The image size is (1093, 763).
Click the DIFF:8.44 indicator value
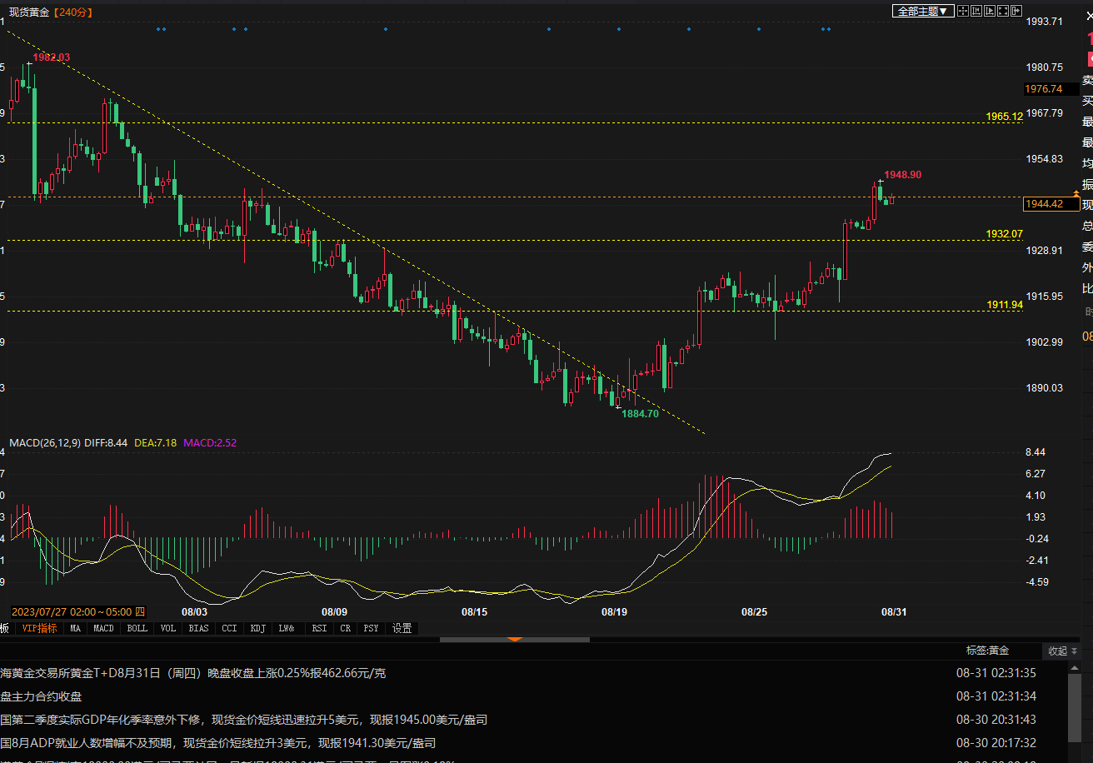(107, 443)
